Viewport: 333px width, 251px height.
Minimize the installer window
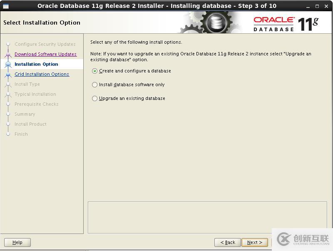click(x=308, y=6)
